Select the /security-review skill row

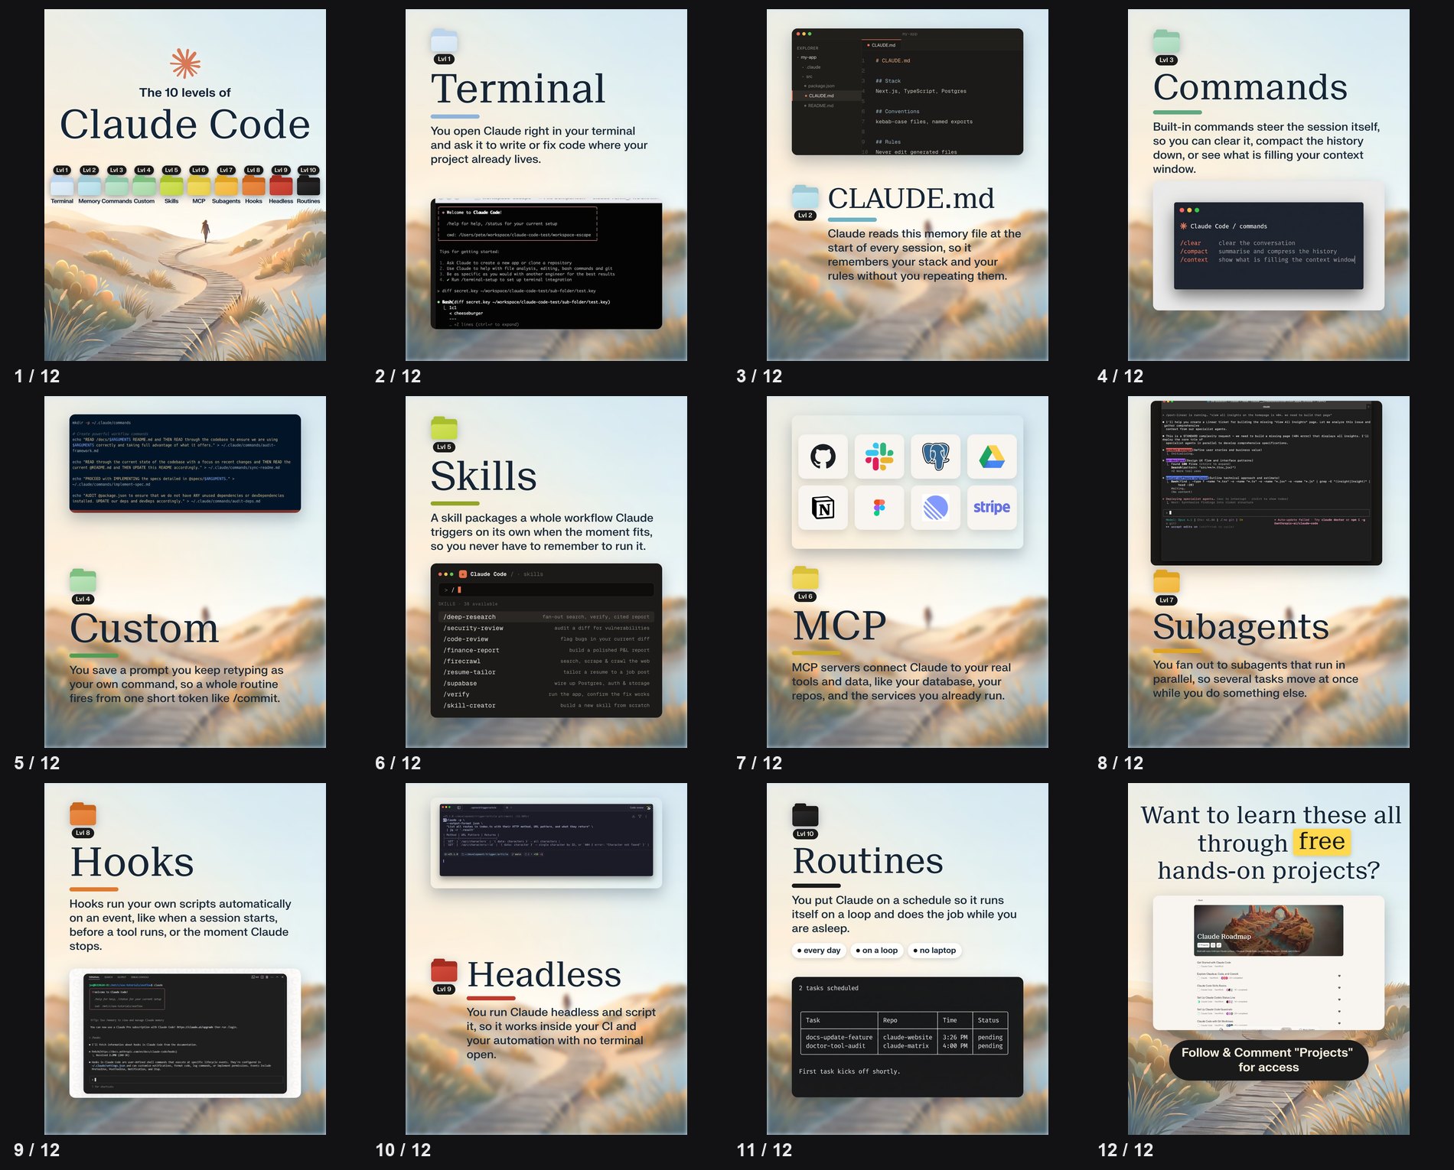tap(546, 629)
